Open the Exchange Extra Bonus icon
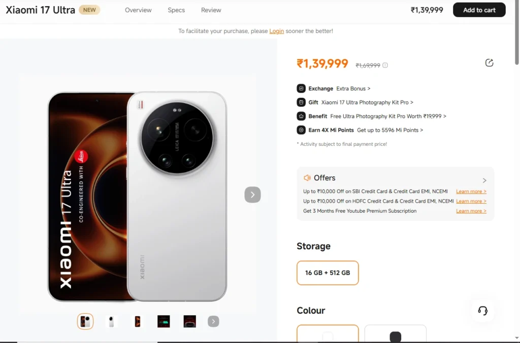This screenshot has width=520, height=343. coord(301,88)
